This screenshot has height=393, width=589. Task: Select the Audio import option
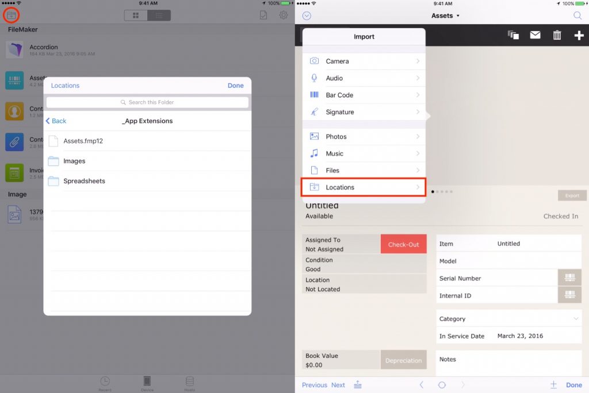coord(336,78)
